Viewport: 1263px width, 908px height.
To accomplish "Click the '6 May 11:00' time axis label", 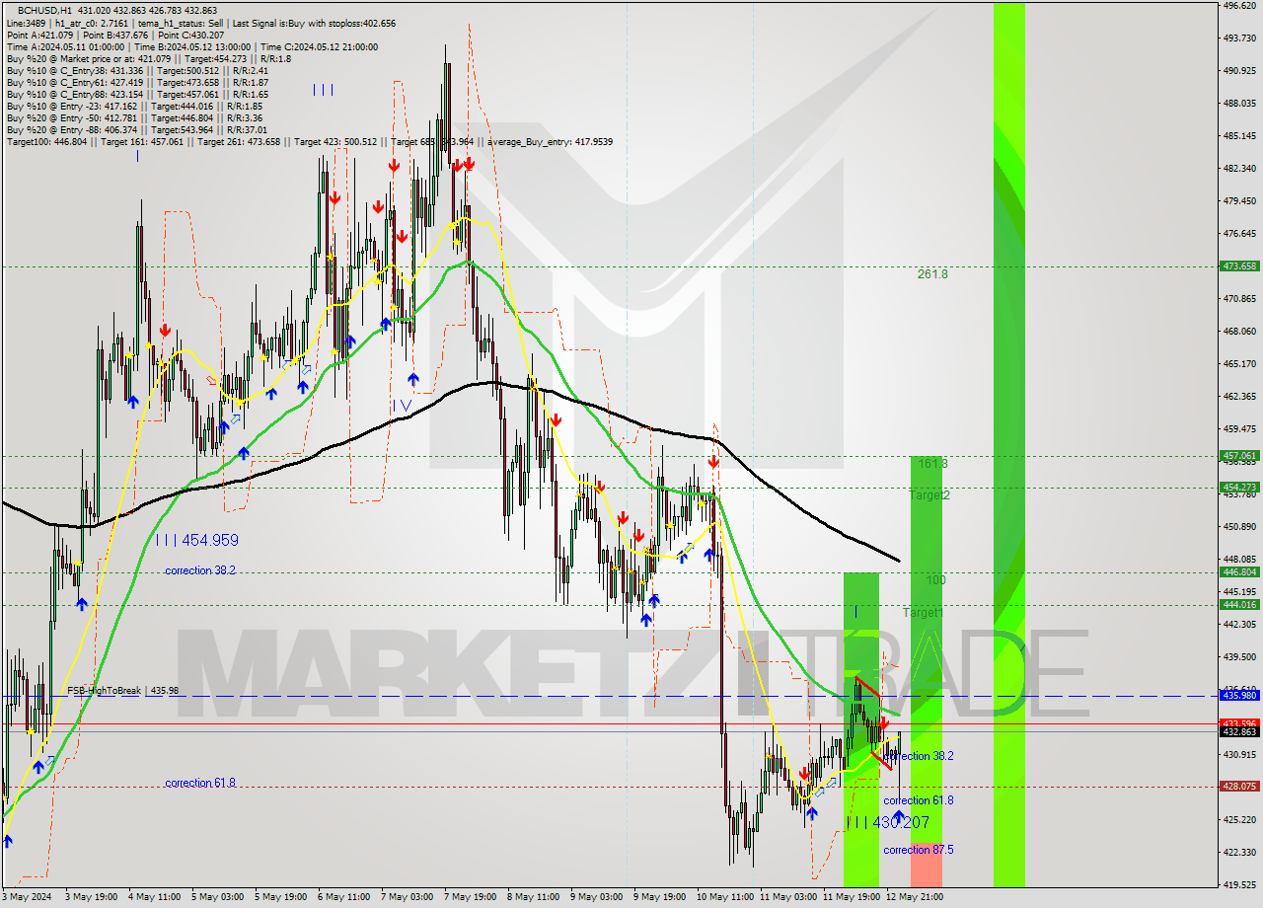I will click(342, 897).
